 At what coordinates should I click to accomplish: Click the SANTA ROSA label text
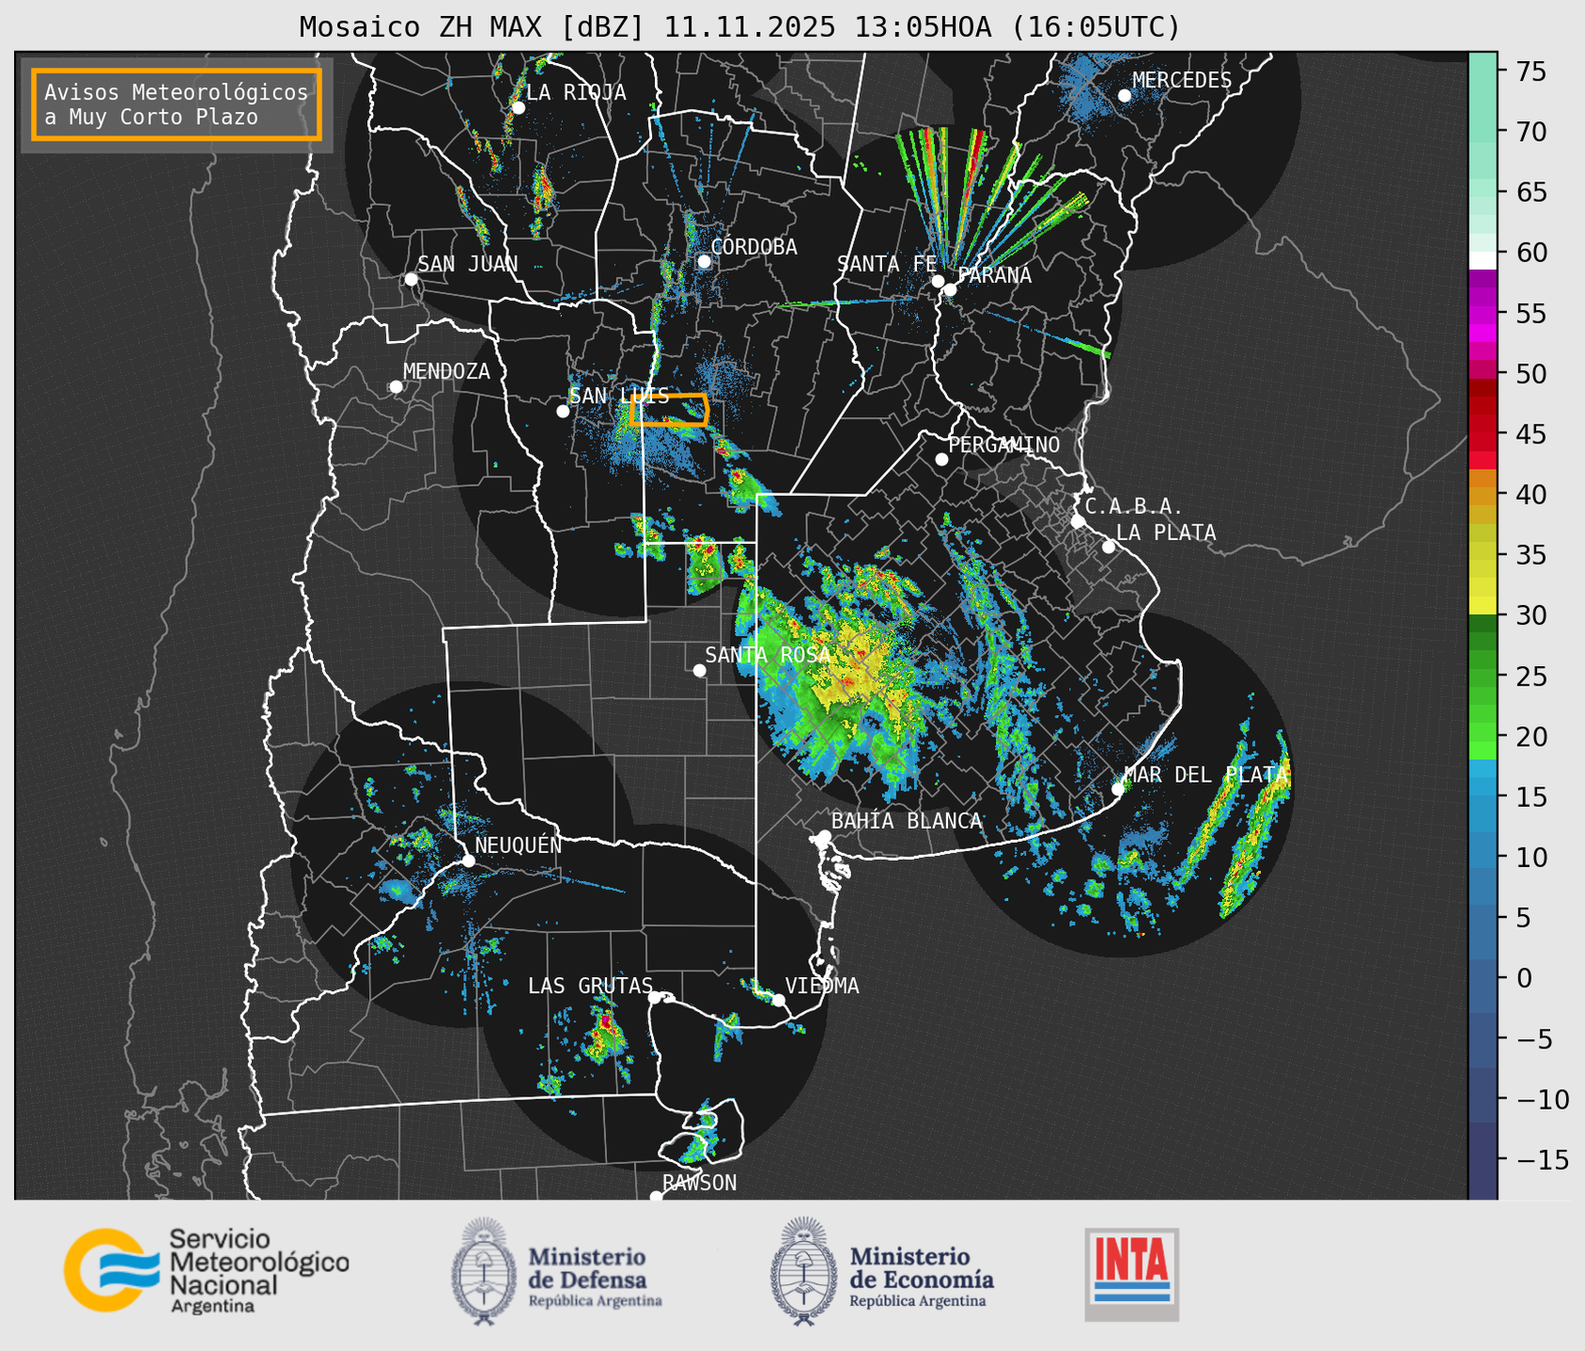pyautogui.click(x=768, y=655)
